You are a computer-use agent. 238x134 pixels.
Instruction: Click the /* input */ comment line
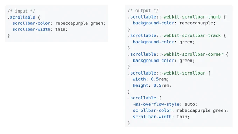click(x=21, y=11)
